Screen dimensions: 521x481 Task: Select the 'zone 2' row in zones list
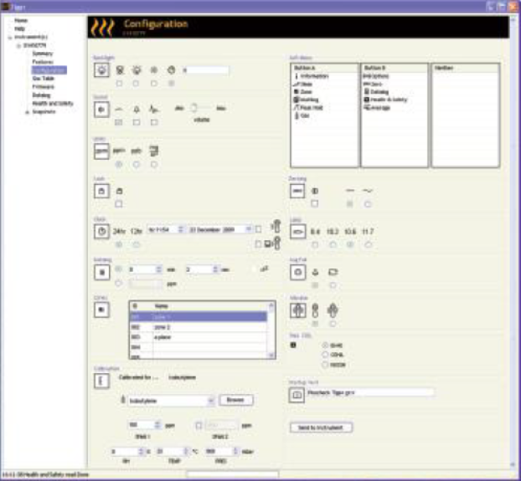click(198, 327)
